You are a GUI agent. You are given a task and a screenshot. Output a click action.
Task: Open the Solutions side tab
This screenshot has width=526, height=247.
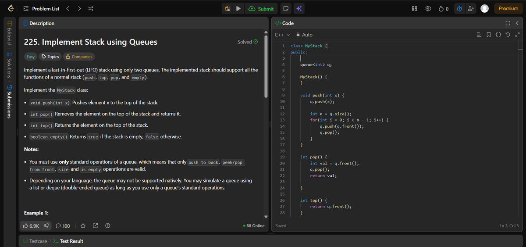9,65
